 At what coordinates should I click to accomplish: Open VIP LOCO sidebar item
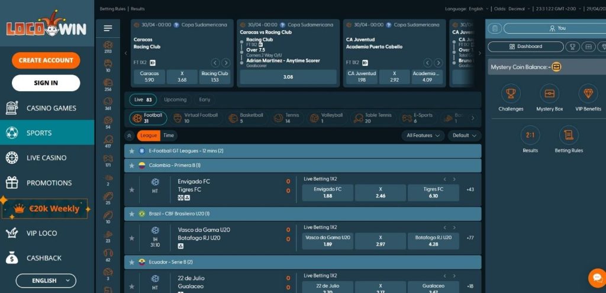click(47, 233)
